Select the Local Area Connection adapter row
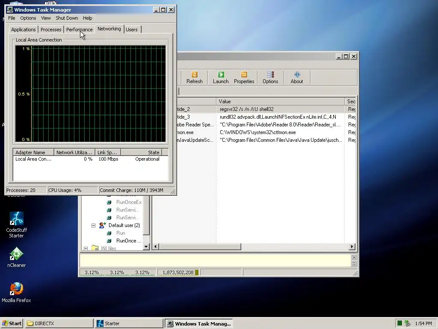This screenshot has height=329, width=438. click(91, 159)
